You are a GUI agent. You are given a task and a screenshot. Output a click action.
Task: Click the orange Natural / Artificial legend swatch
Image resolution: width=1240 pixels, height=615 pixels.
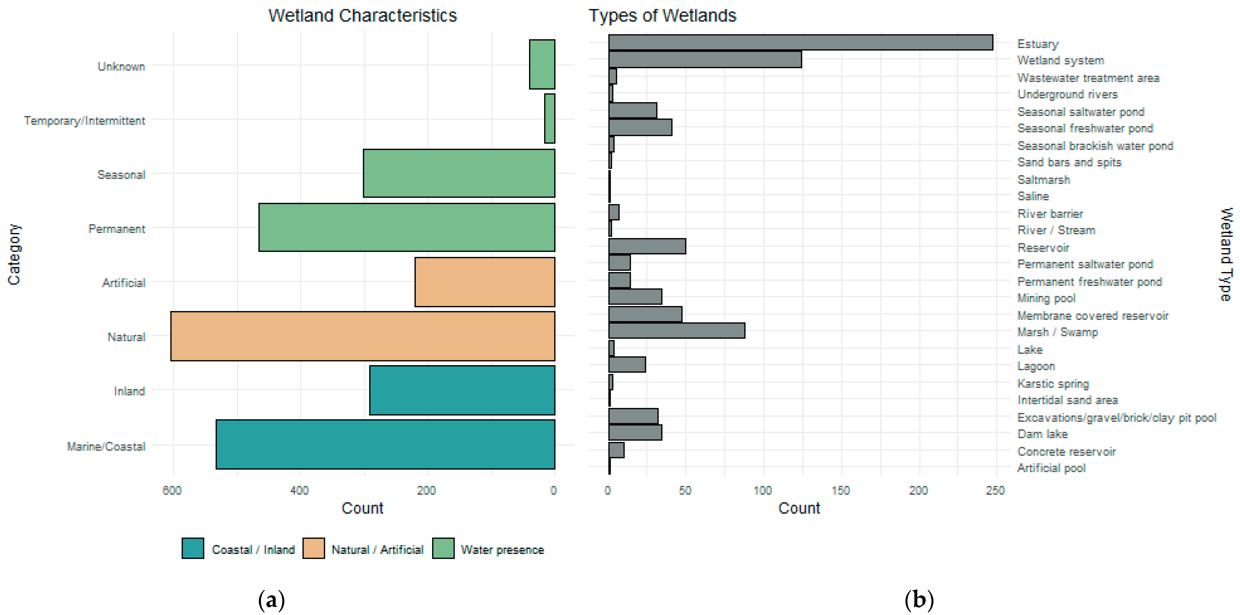313,548
